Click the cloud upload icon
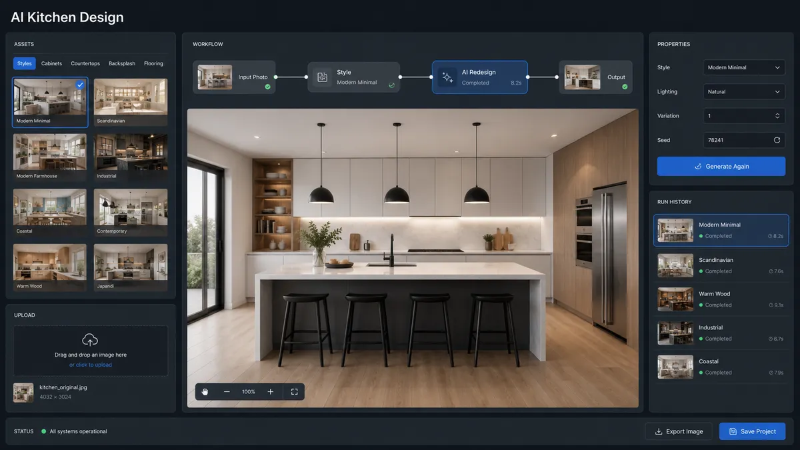 pos(90,340)
